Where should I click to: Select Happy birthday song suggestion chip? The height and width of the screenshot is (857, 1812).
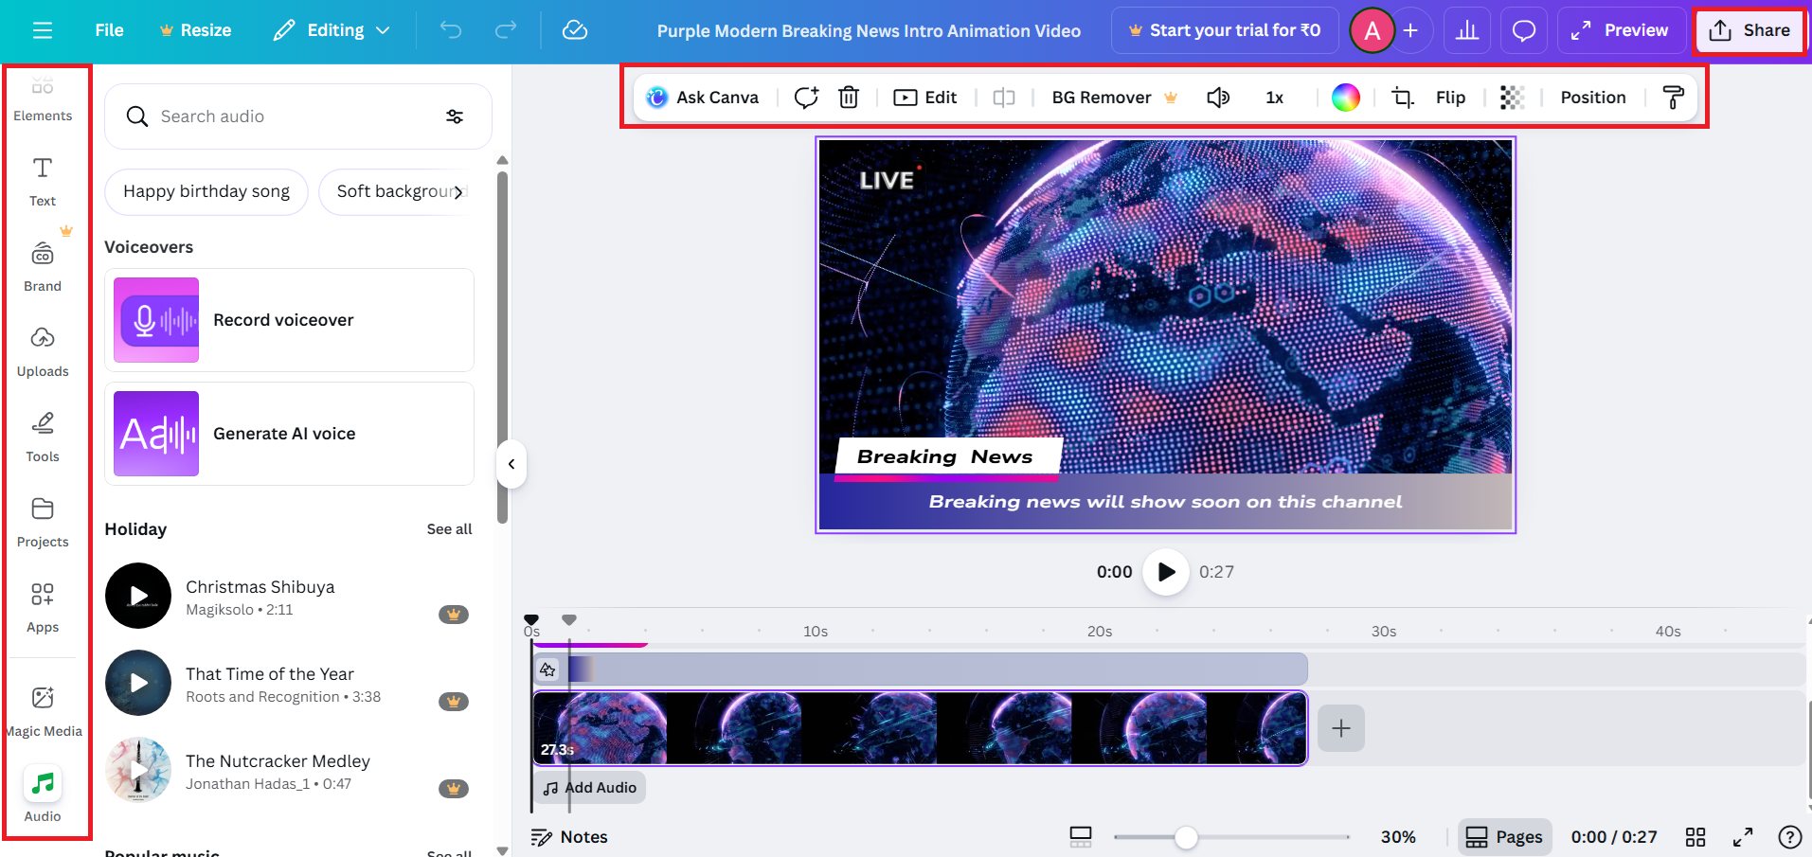(x=206, y=191)
